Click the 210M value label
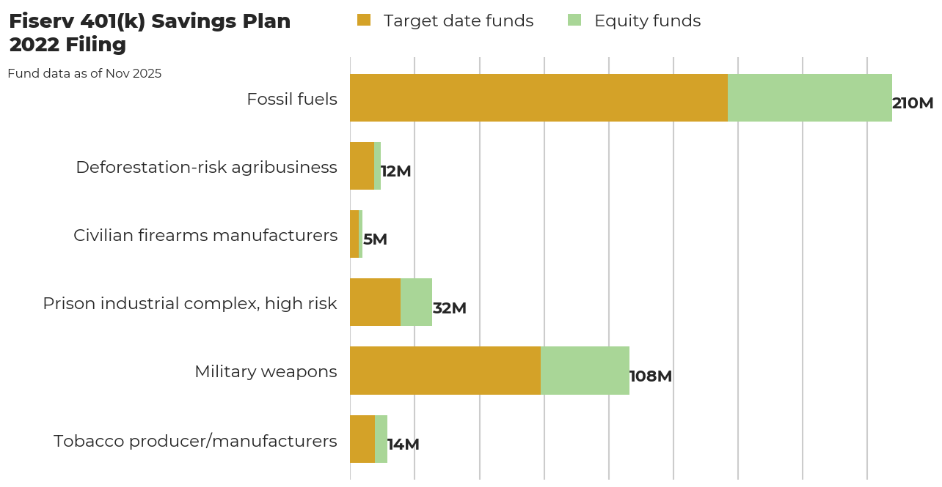 [912, 103]
